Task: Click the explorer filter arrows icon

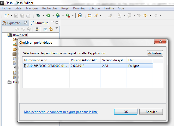Action: point(37,29)
